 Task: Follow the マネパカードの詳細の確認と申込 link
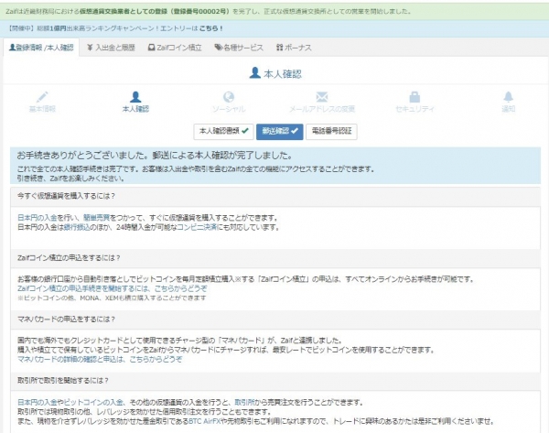[100, 360]
